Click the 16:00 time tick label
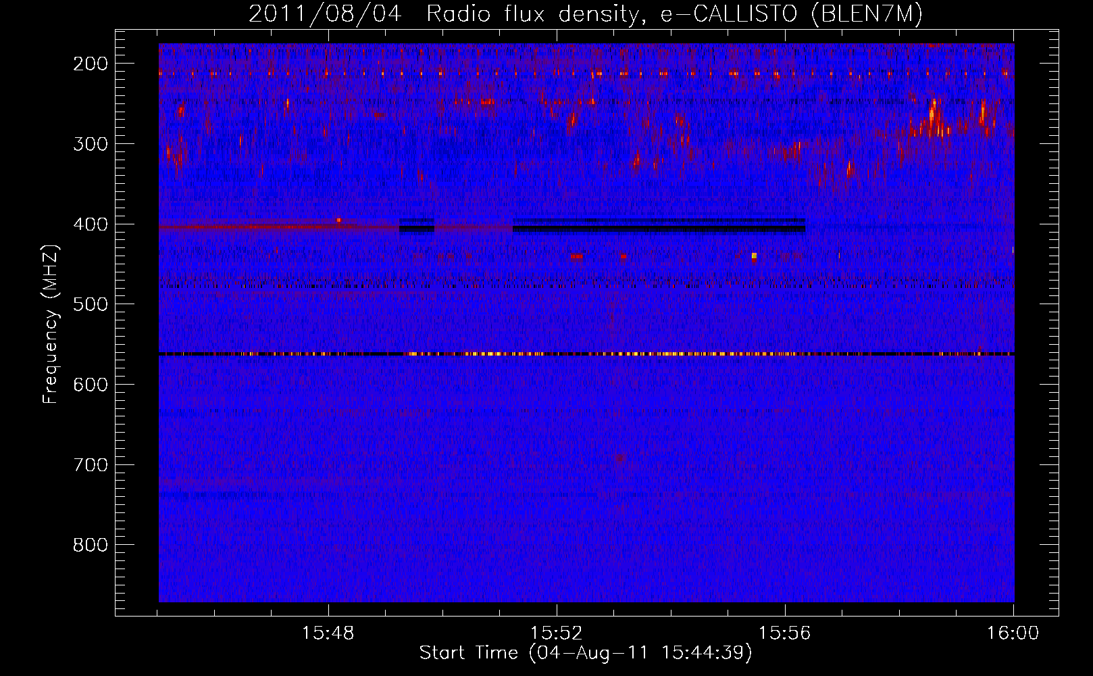This screenshot has width=1093, height=676. coord(1013,633)
